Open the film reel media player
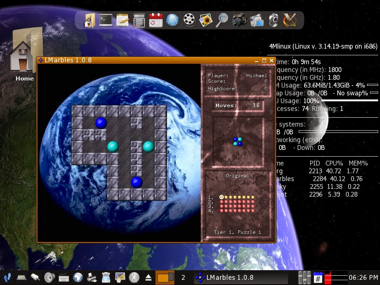 [189, 20]
